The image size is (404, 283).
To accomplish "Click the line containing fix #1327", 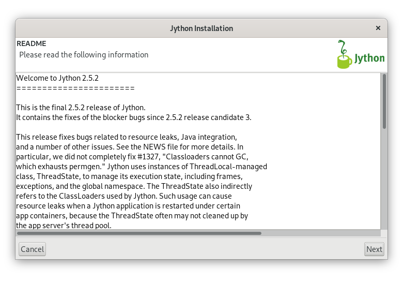I will pos(132,157).
